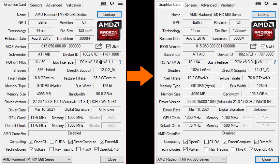This screenshot has width=280, height=164.
Task: Toggle Ray Tracing checkbox in right window
Action: pyautogui.click(x=206, y=149)
